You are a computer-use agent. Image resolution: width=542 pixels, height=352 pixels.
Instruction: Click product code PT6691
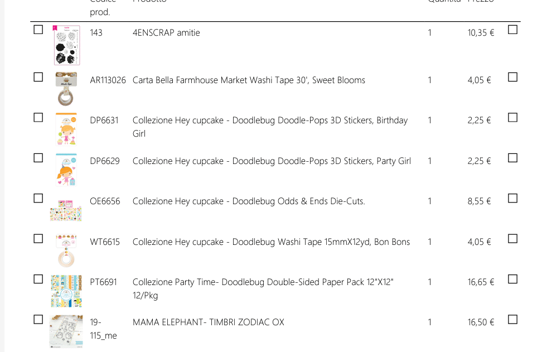104,282
